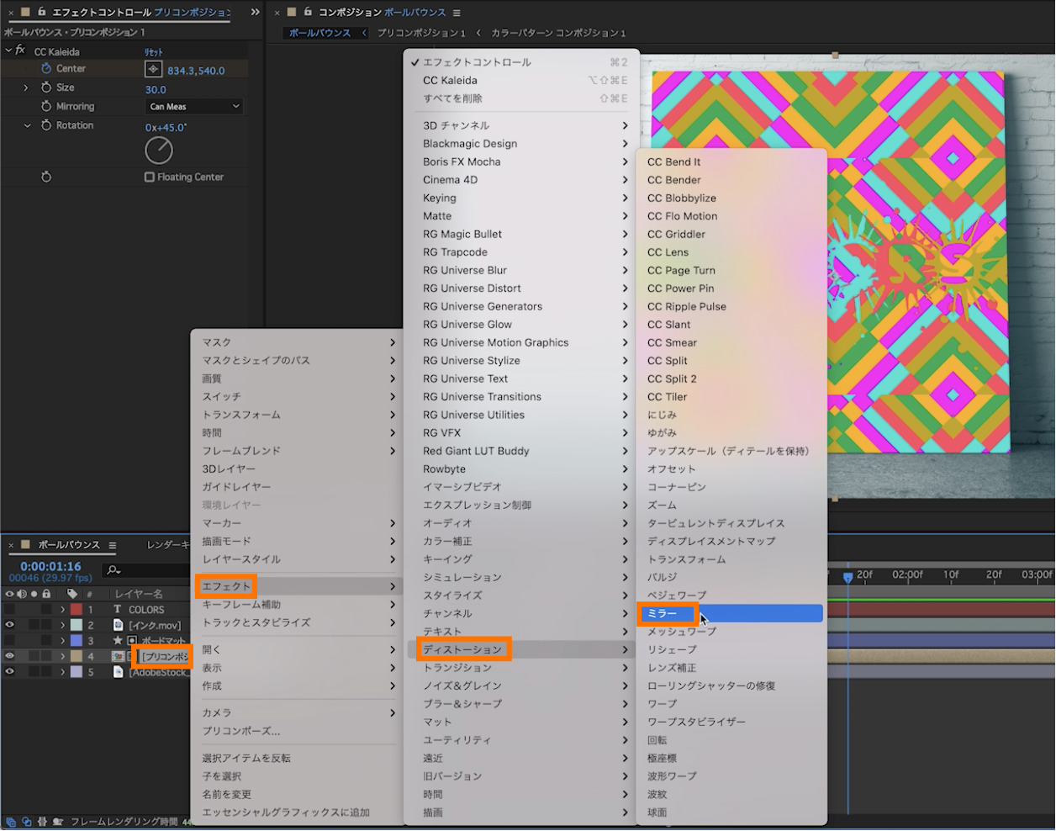This screenshot has width=1056, height=831.
Task: Expand layer 3 properties
Action: 62,641
